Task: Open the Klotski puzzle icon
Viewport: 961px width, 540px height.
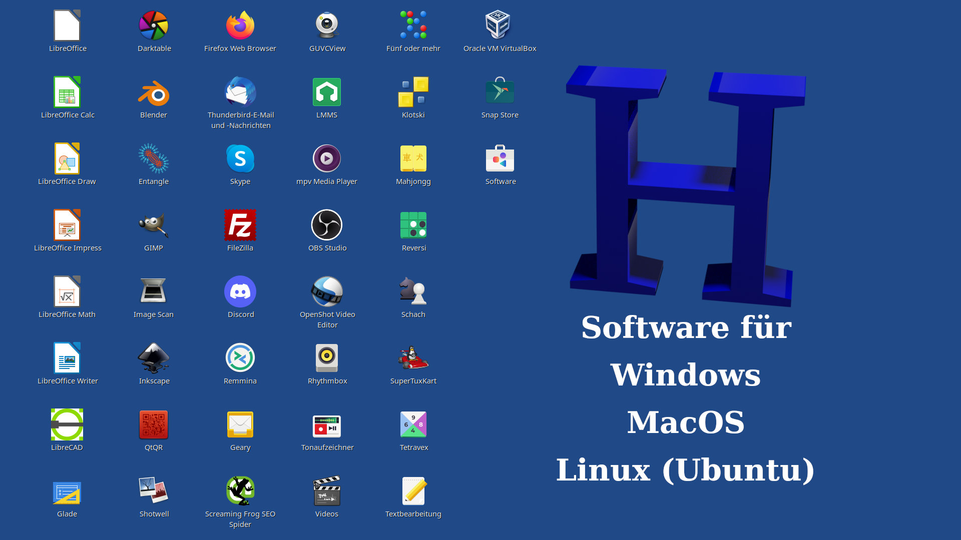Action: [413, 92]
